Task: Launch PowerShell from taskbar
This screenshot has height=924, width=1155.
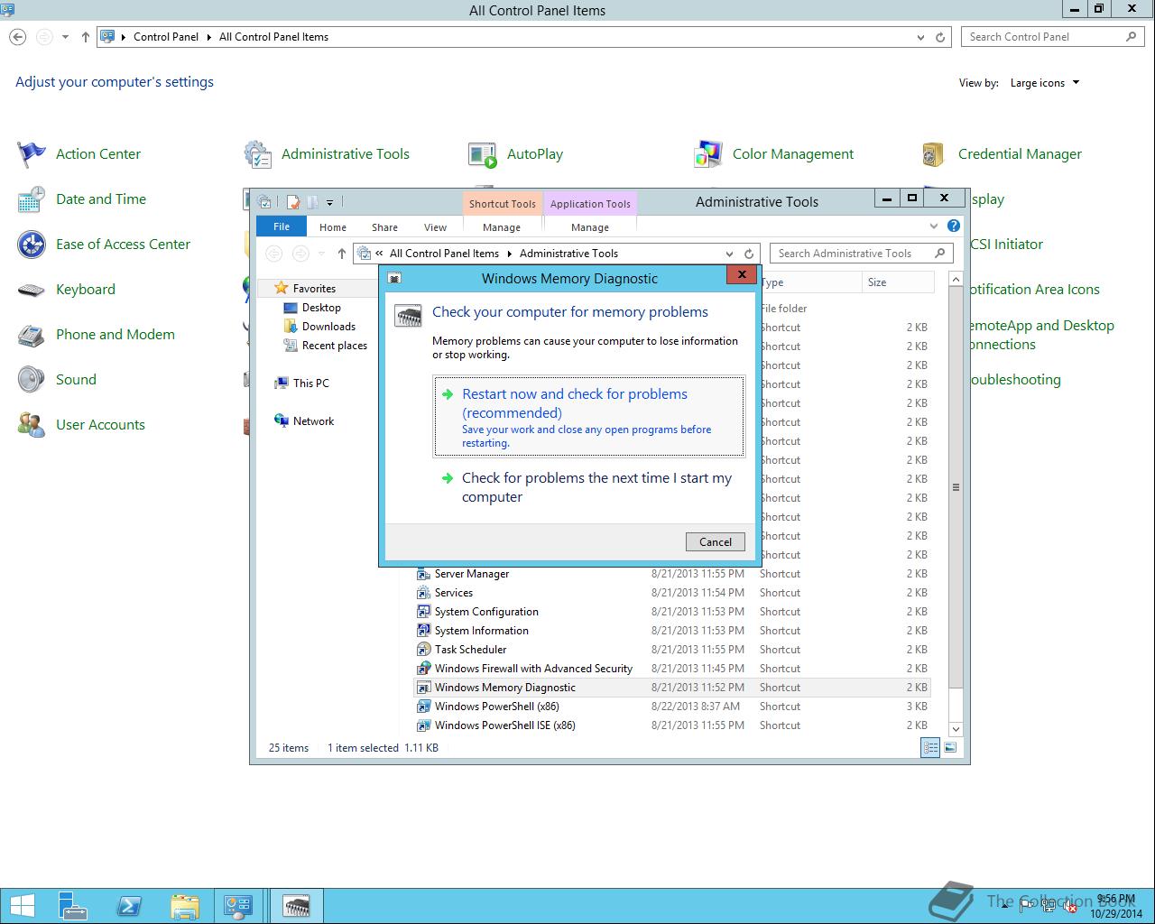Action: pyautogui.click(x=128, y=906)
